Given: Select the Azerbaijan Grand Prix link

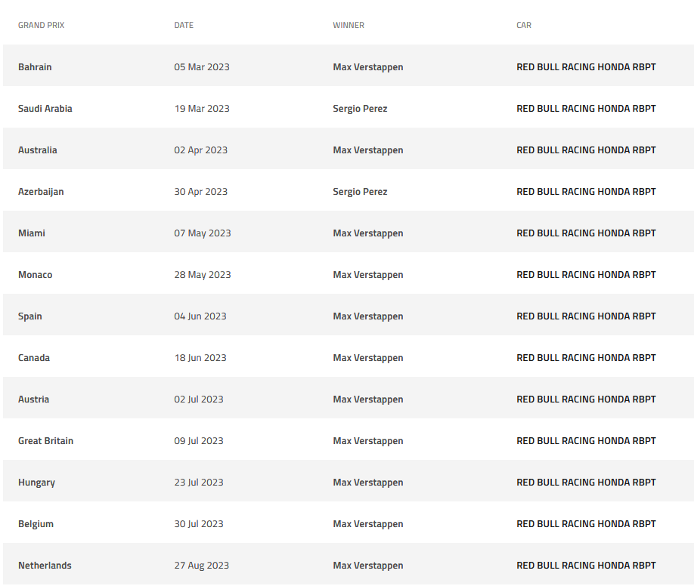Looking at the screenshot, I should click(x=41, y=192).
